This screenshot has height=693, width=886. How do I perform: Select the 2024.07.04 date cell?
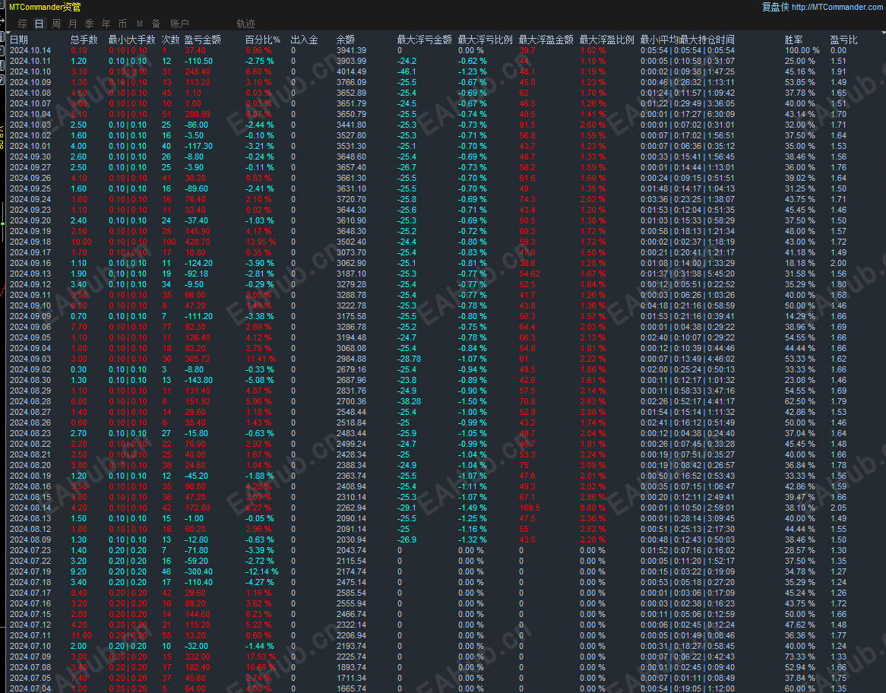pos(30,688)
